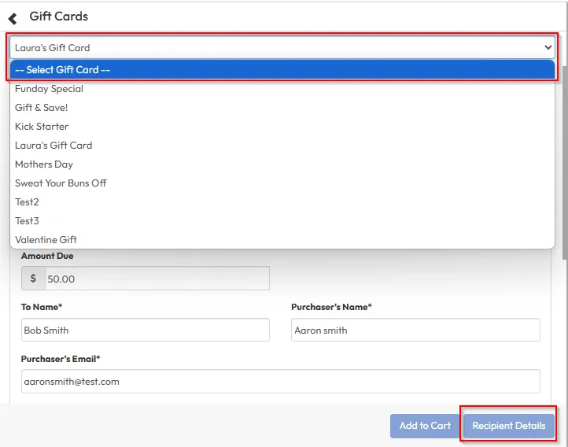
Task: Select Kick Starter gift card
Action: (42, 127)
